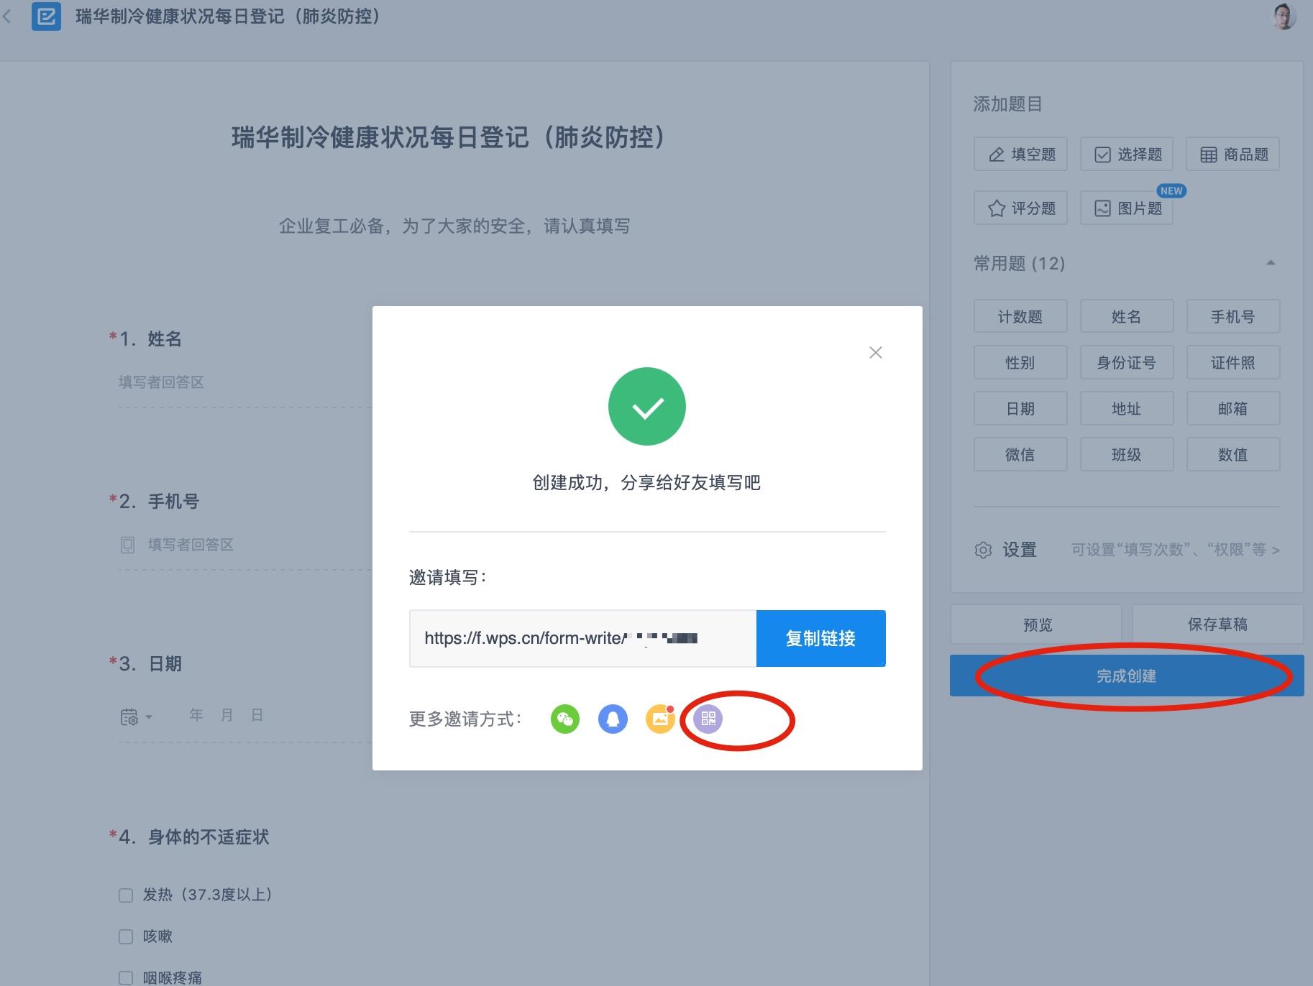The width and height of the screenshot is (1313, 986).
Task: Click the 预览 preview button
Action: pyautogui.click(x=1037, y=624)
